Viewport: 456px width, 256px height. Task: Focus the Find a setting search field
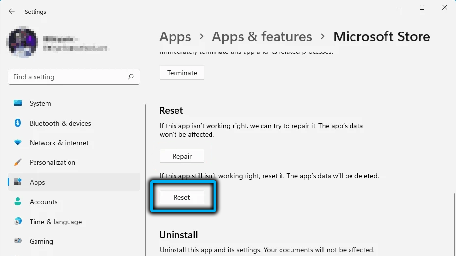coord(69,77)
